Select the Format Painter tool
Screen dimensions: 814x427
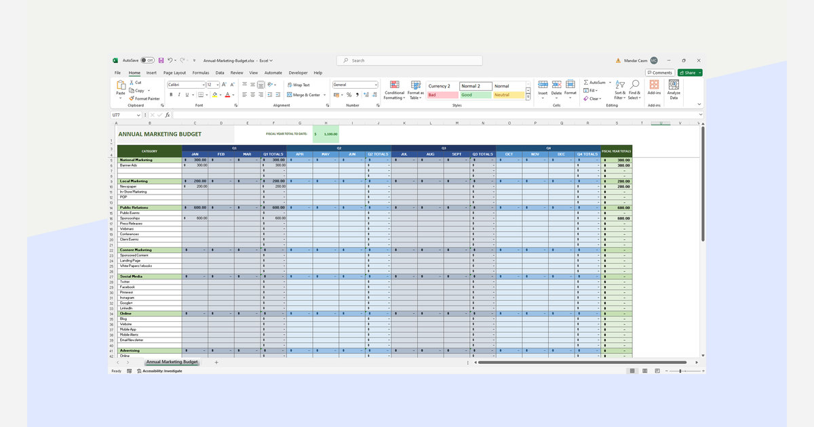click(145, 98)
